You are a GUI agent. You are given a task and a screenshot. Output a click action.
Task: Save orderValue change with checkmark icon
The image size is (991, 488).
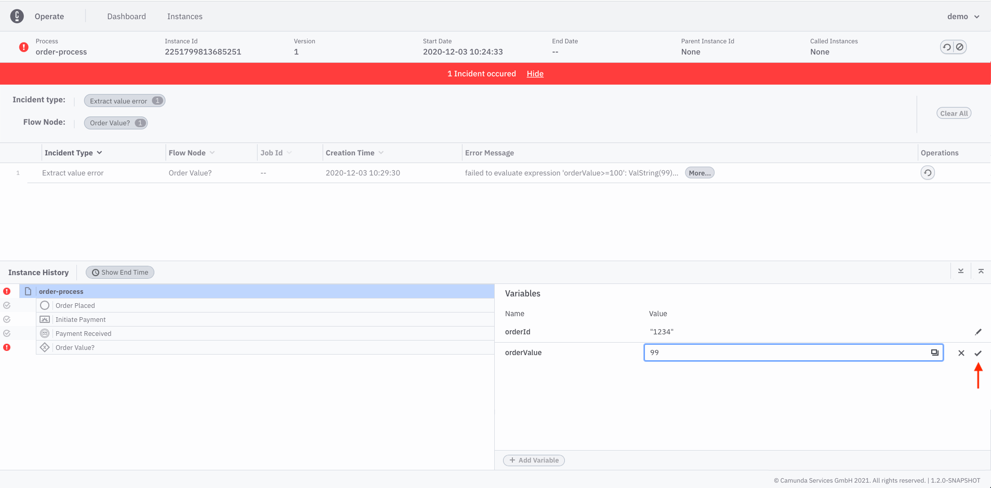(978, 353)
